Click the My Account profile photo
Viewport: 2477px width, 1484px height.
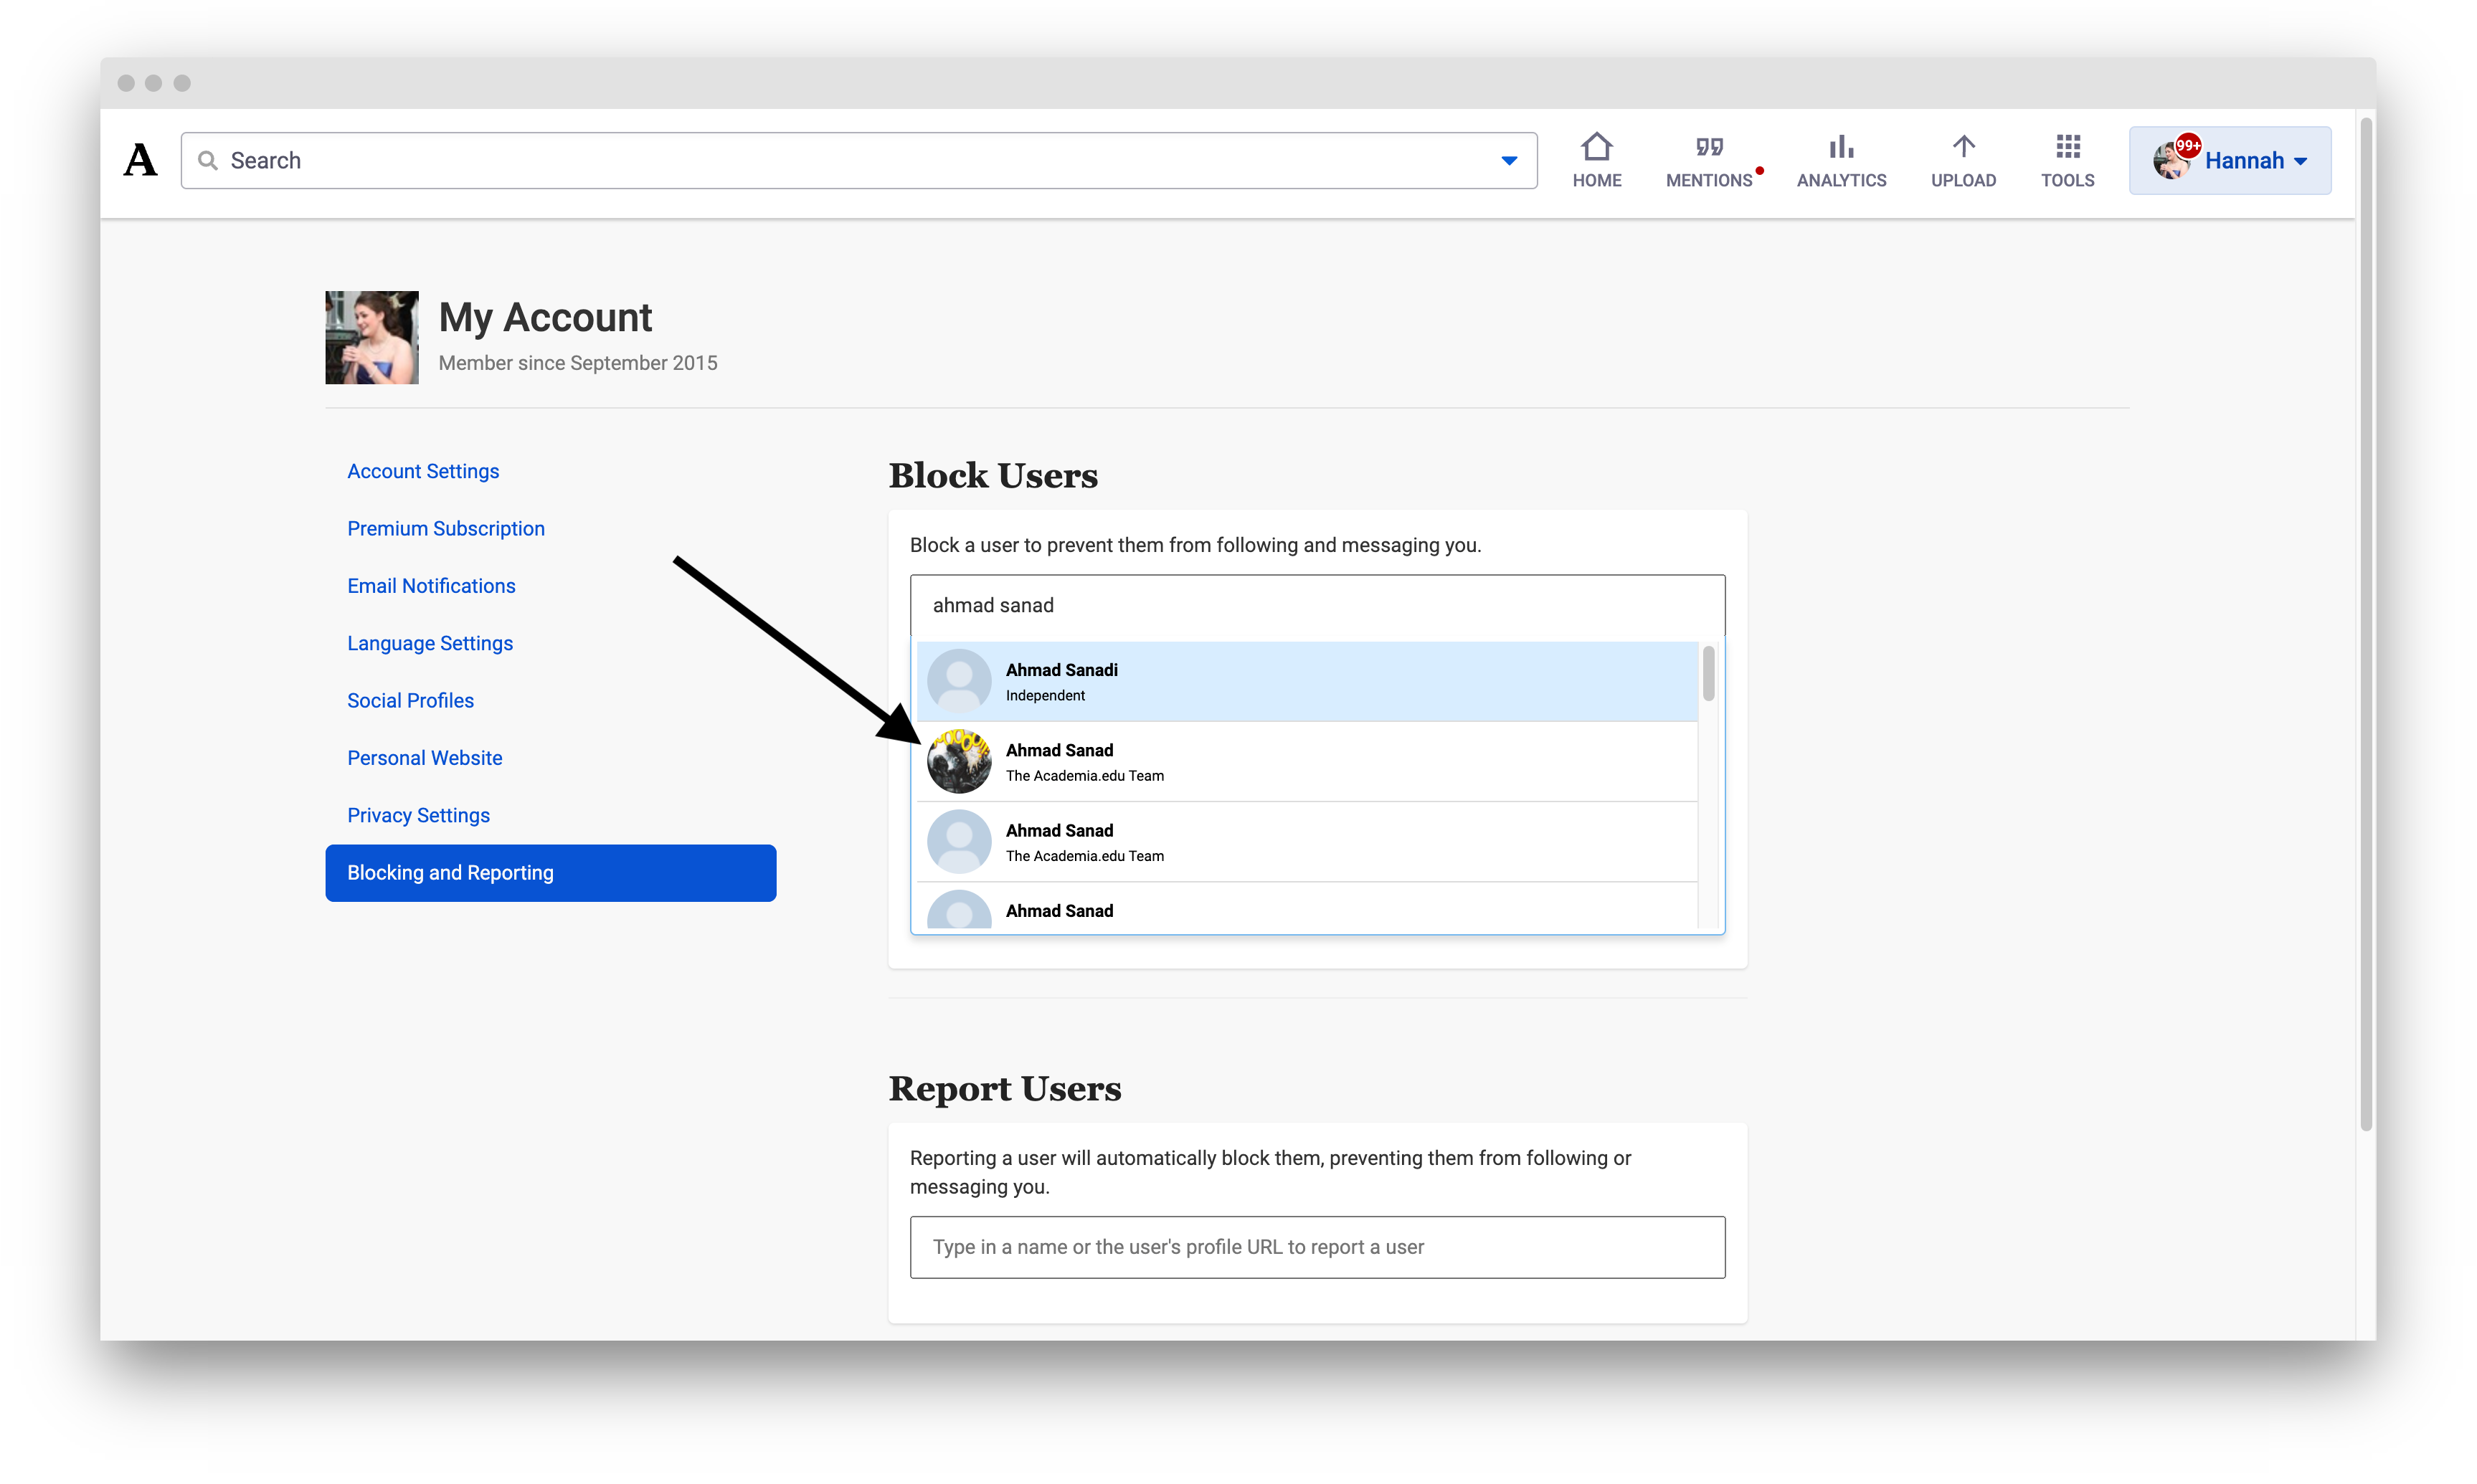tap(371, 337)
